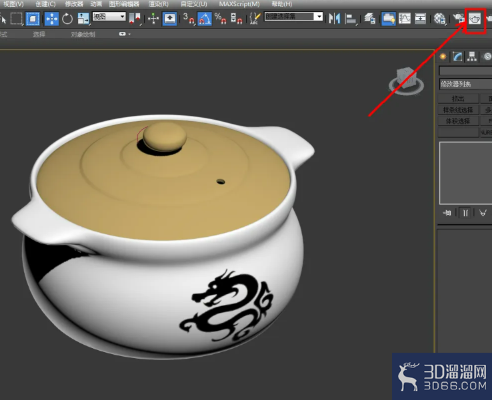The height and width of the screenshot is (400, 492).
Task: Toggle the Spinner Snap button
Action: [236, 19]
